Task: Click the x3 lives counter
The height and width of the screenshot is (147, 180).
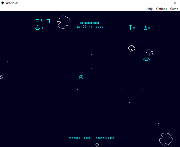Action: click(x=44, y=28)
